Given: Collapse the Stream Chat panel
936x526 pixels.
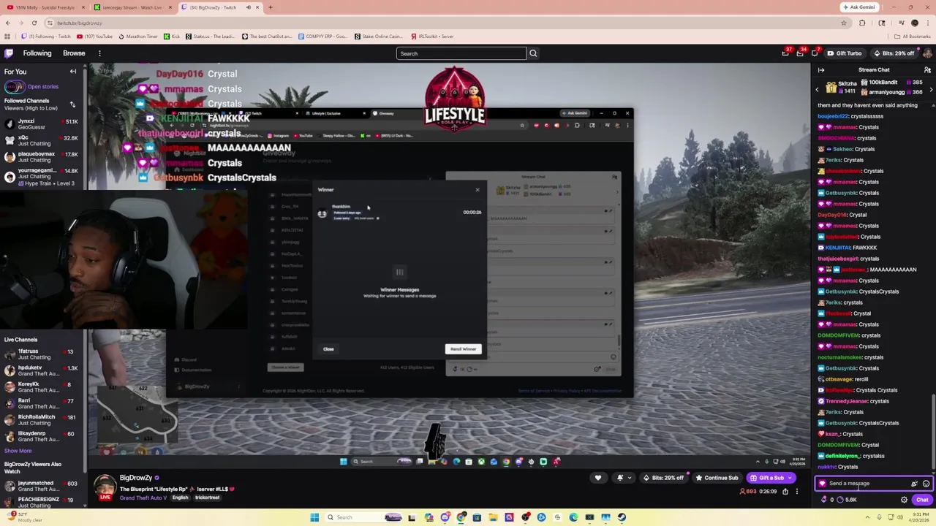Looking at the screenshot, I should [821, 70].
